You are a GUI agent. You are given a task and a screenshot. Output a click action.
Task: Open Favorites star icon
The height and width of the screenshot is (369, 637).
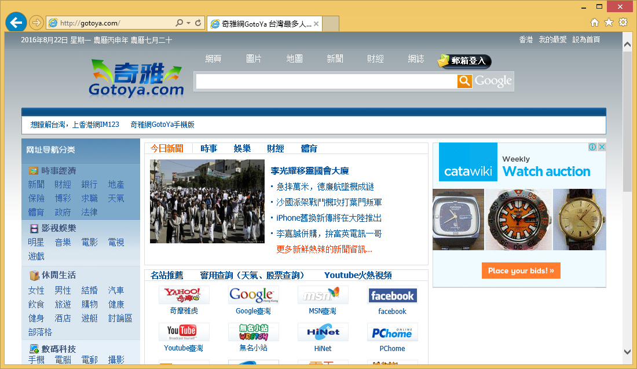click(x=609, y=23)
